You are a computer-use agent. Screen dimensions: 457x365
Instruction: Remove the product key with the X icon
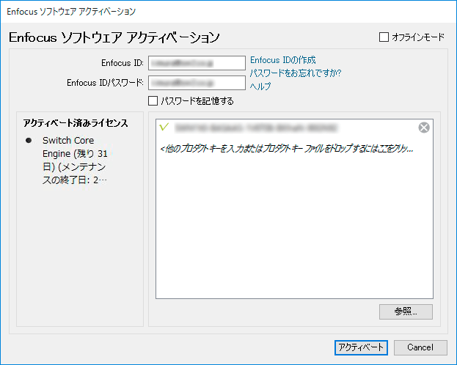point(424,128)
